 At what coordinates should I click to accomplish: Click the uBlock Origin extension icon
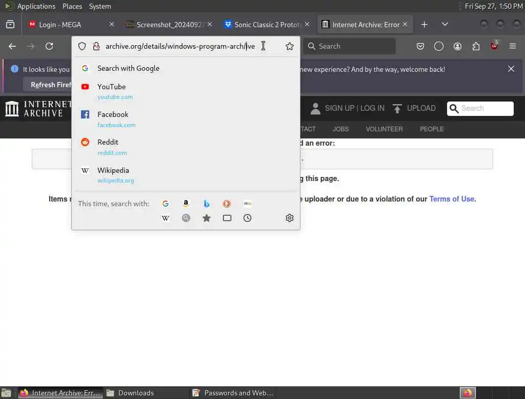pyautogui.click(x=494, y=46)
